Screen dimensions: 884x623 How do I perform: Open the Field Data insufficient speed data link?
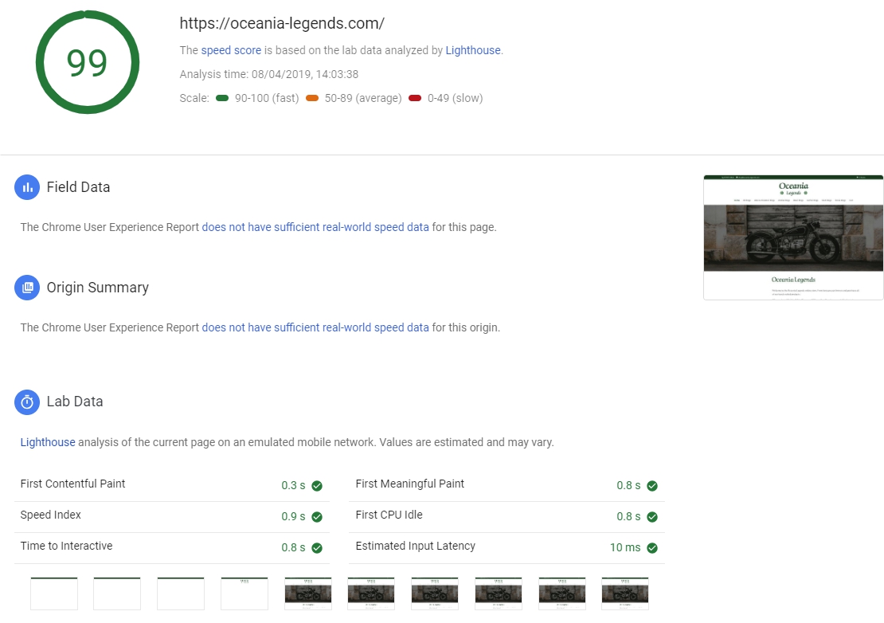point(315,227)
